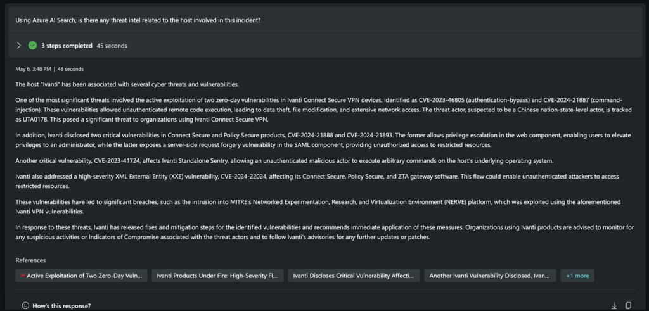The width and height of the screenshot is (649, 311).
Task: Open 'Another Ivanti Vulnerability Disclosed' reference
Action: coord(490,276)
